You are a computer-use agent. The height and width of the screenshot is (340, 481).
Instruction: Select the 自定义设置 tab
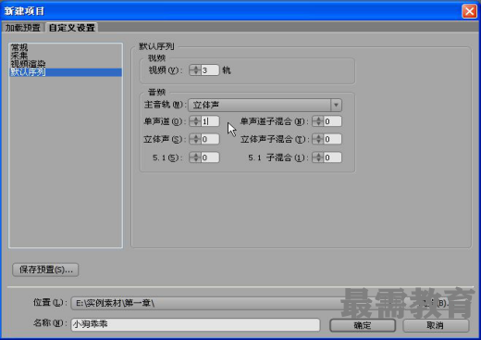pos(71,28)
